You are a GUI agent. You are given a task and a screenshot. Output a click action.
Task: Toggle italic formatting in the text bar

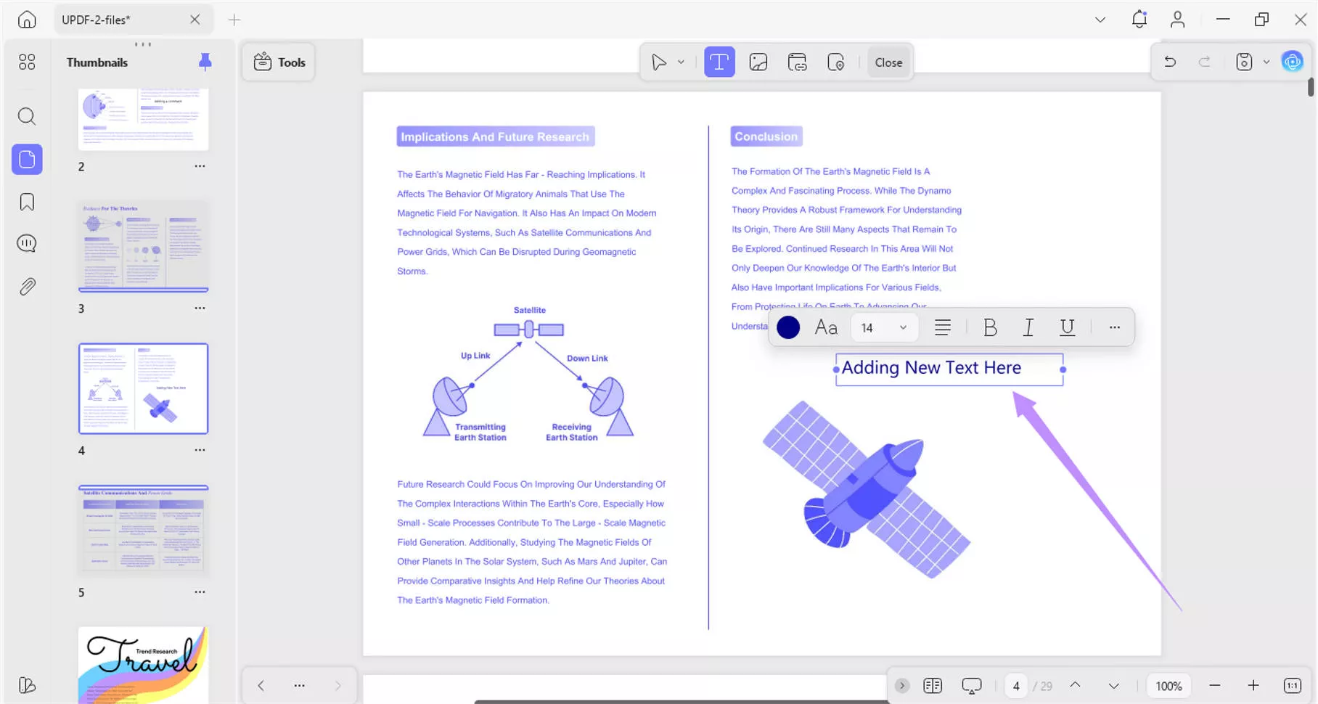tap(1028, 327)
